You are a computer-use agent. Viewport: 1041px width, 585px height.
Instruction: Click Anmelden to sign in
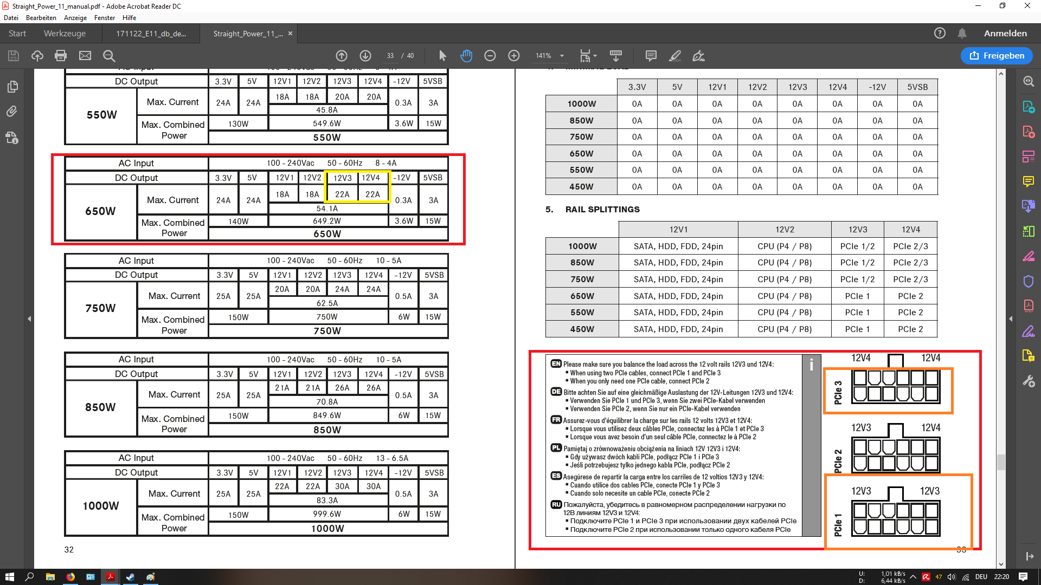coord(1005,34)
